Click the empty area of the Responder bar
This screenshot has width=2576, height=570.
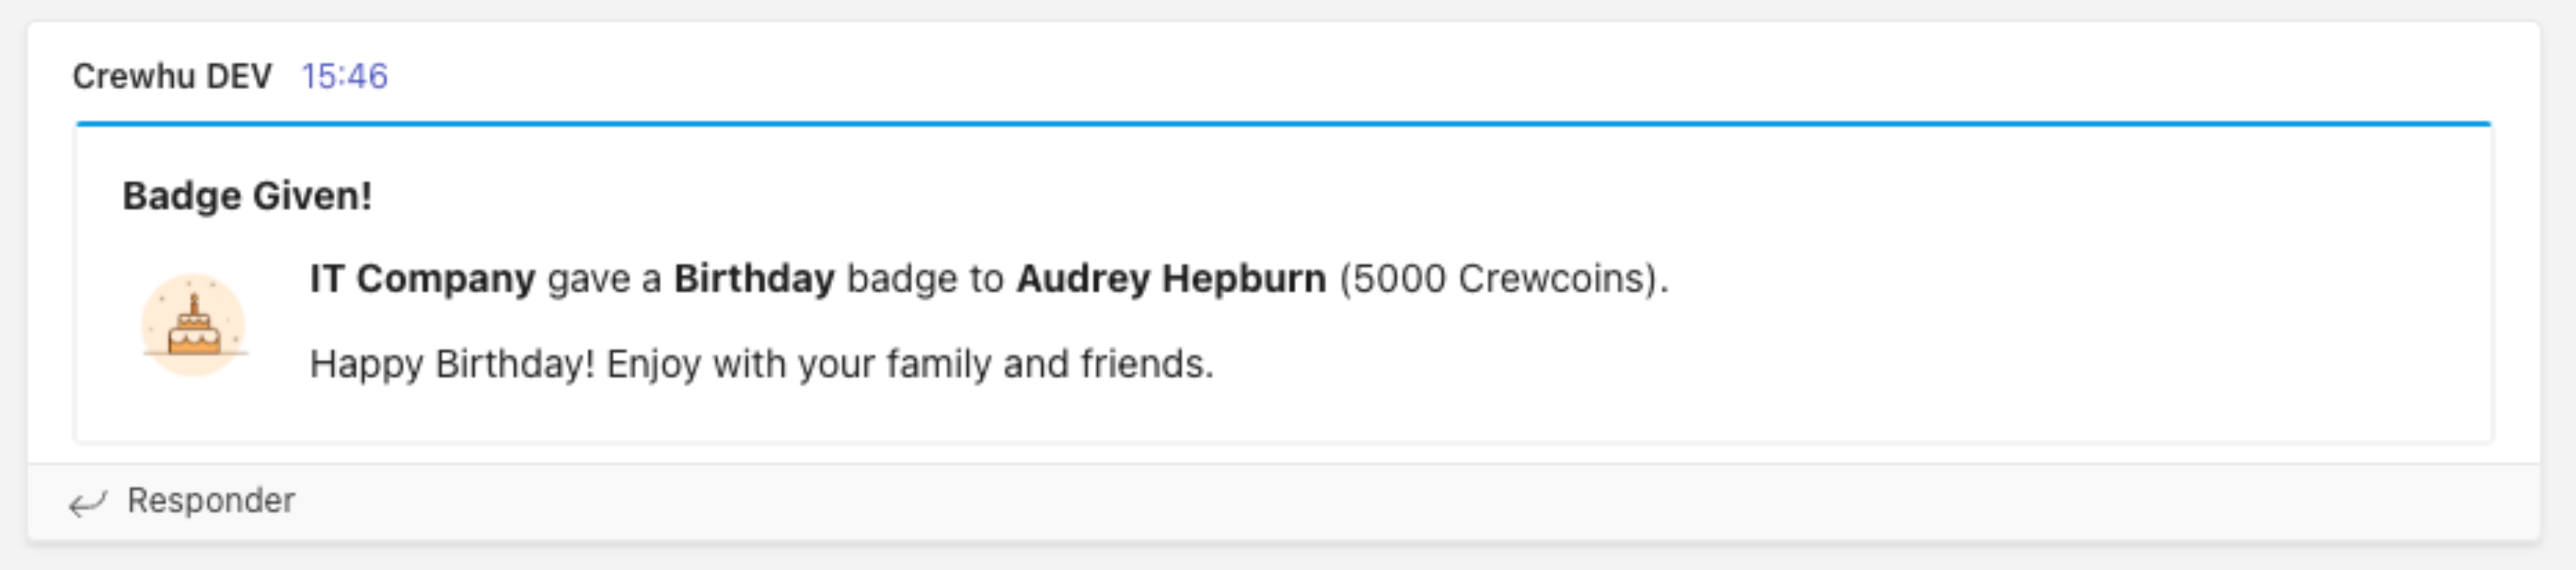click(x=1400, y=502)
